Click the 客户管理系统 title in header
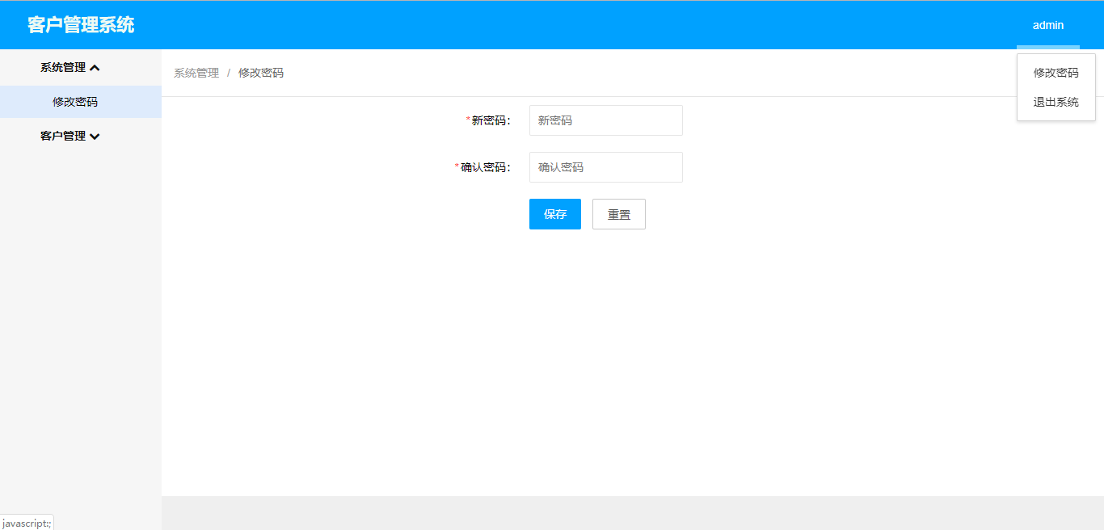Viewport: 1104px width, 530px height. click(x=81, y=25)
